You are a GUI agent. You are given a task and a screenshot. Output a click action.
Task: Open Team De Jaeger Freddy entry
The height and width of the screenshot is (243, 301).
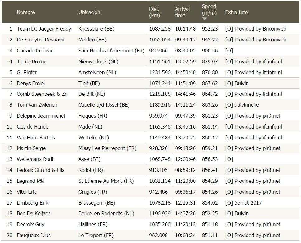[44, 29]
